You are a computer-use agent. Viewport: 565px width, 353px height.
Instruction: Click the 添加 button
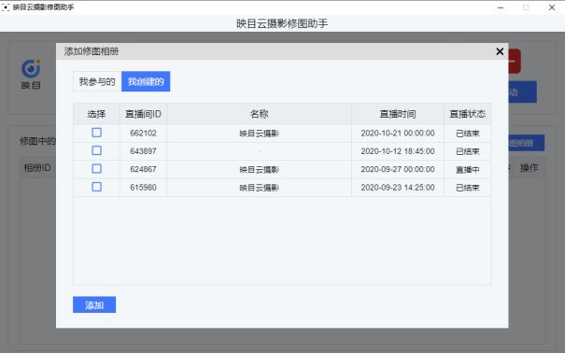click(x=94, y=304)
